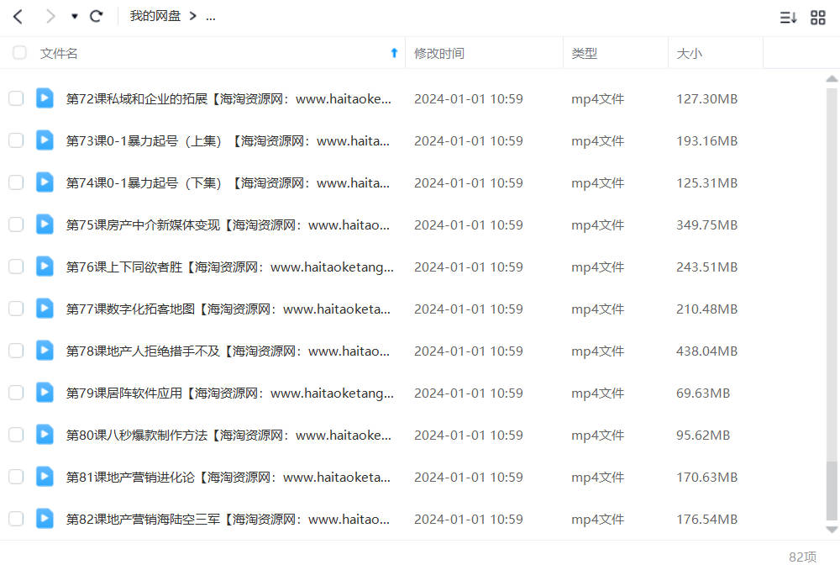Refresh the file list
Image resolution: width=840 pixels, height=565 pixels.
coord(97,17)
